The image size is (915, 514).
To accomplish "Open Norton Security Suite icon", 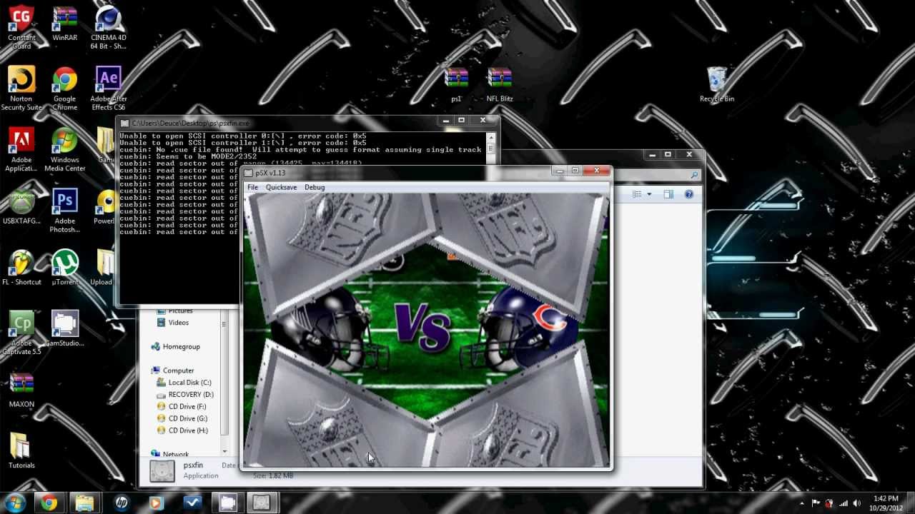I will click(x=21, y=89).
